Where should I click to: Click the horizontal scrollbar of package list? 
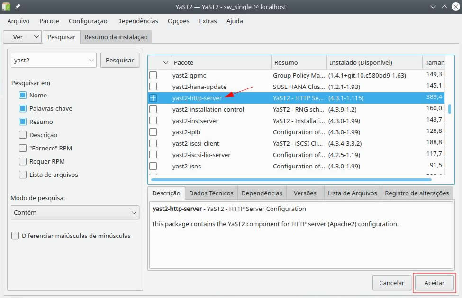pos(291,180)
